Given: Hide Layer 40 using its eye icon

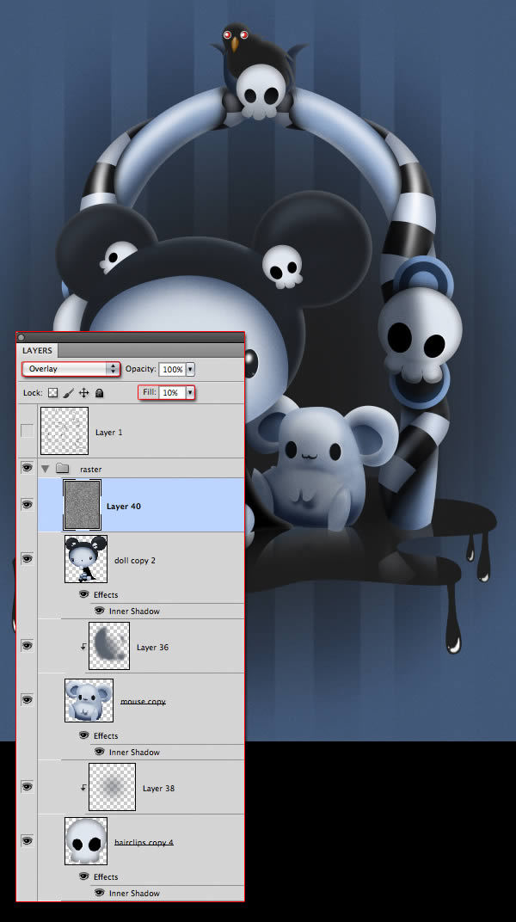Looking at the screenshot, I should click(x=27, y=505).
